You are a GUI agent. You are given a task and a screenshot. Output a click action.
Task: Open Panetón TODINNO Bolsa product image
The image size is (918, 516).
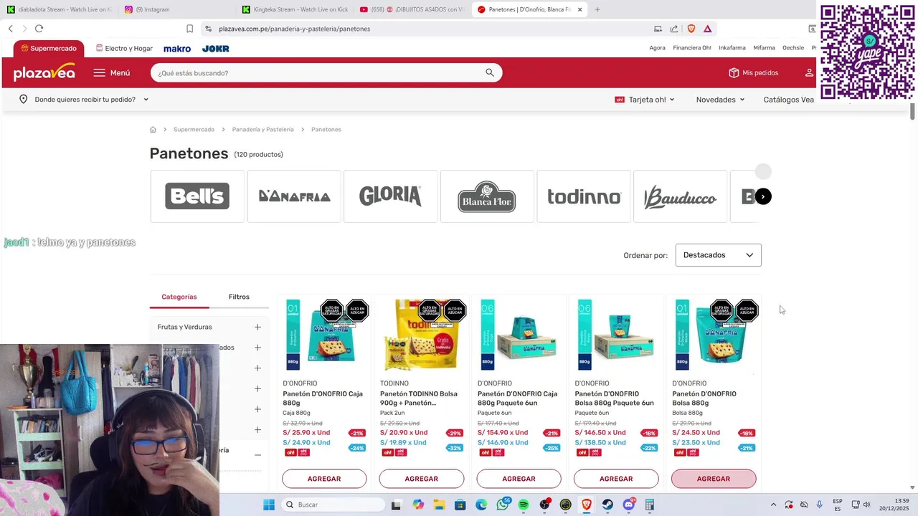[421, 335]
